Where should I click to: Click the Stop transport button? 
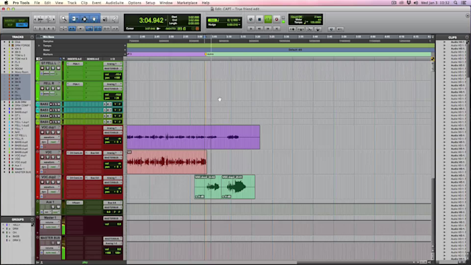[260, 19]
